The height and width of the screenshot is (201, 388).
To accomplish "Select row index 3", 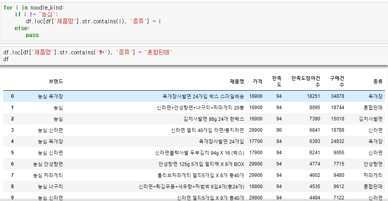I will pos(12,130).
